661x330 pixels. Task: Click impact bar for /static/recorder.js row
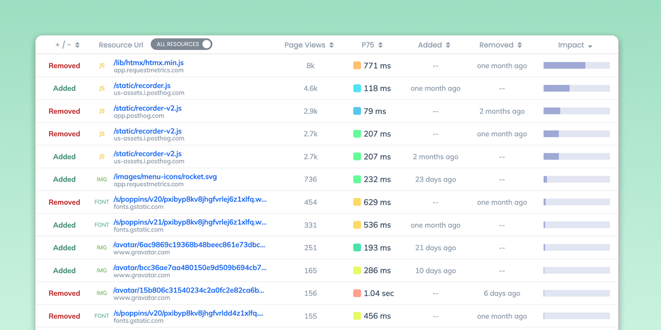pyautogui.click(x=577, y=88)
